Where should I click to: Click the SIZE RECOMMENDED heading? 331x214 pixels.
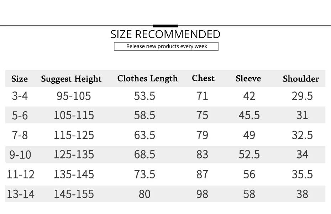[165, 34]
